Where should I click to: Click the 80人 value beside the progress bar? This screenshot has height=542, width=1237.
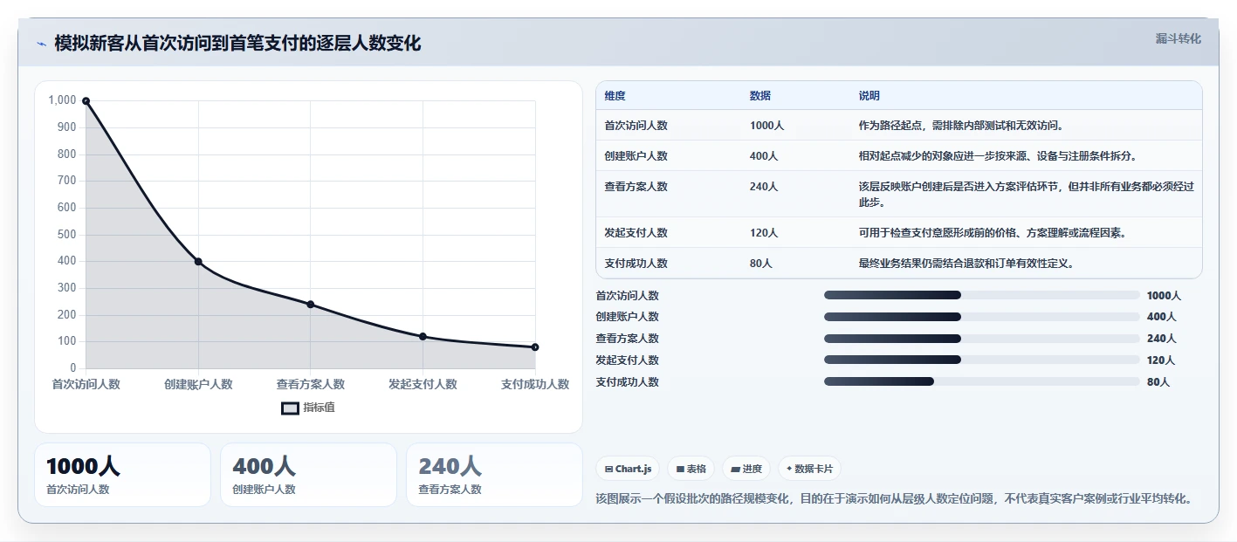[x=1158, y=382]
